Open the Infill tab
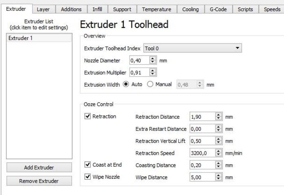Image resolution: width=284 pixels, height=195 pixels. (x=97, y=9)
